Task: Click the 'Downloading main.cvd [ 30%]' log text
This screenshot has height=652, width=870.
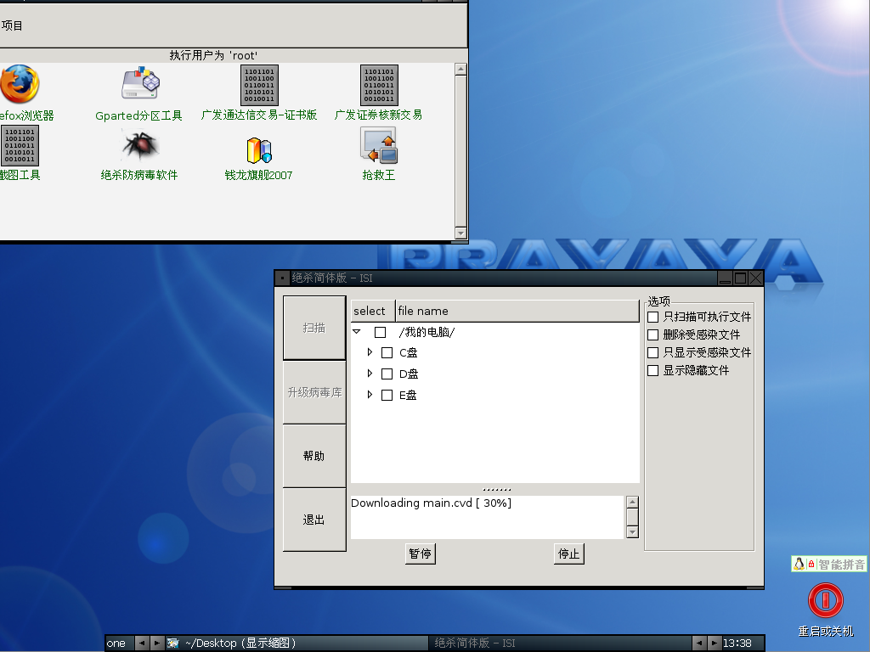Action: click(x=431, y=503)
